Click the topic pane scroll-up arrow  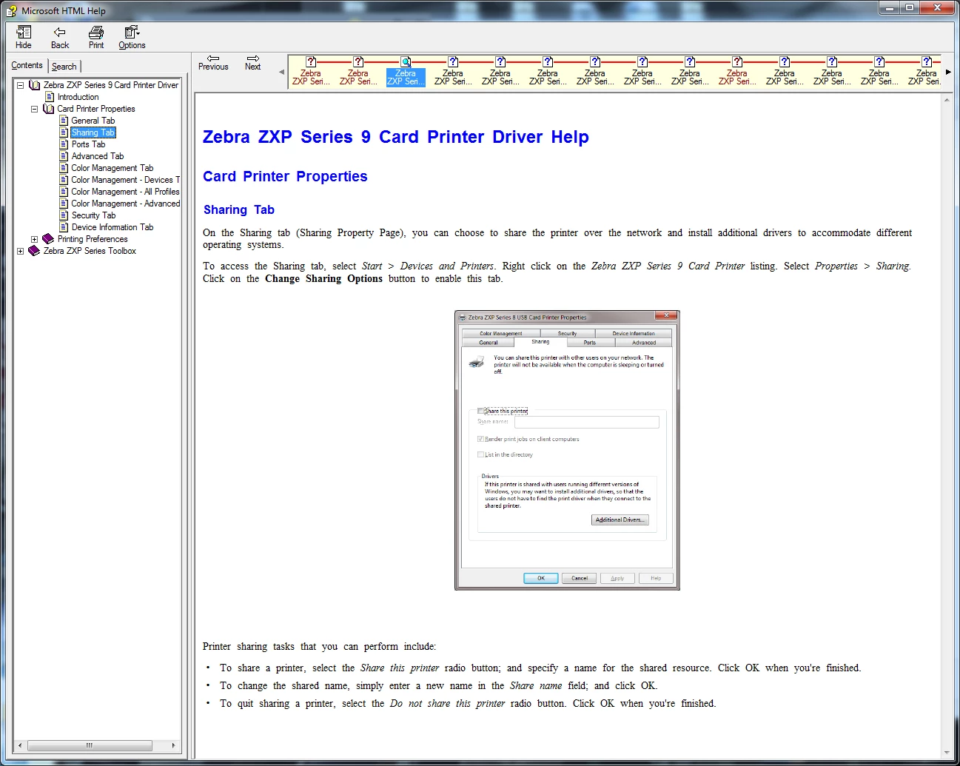pyautogui.click(x=947, y=100)
